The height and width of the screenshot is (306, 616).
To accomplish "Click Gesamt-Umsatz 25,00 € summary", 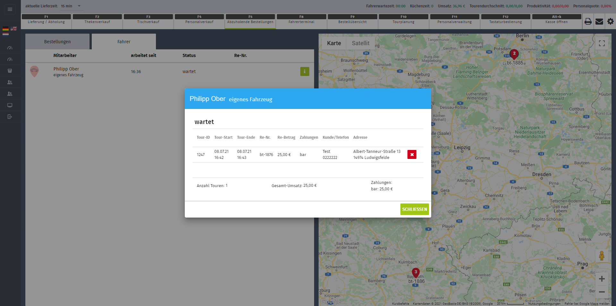I will 294,186.
